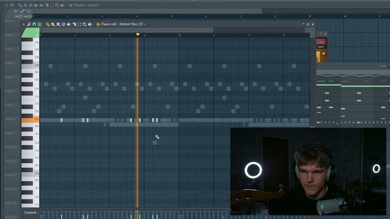Select the Playlist Slice tool
The height and width of the screenshot is (219, 390).
[x=46, y=5]
